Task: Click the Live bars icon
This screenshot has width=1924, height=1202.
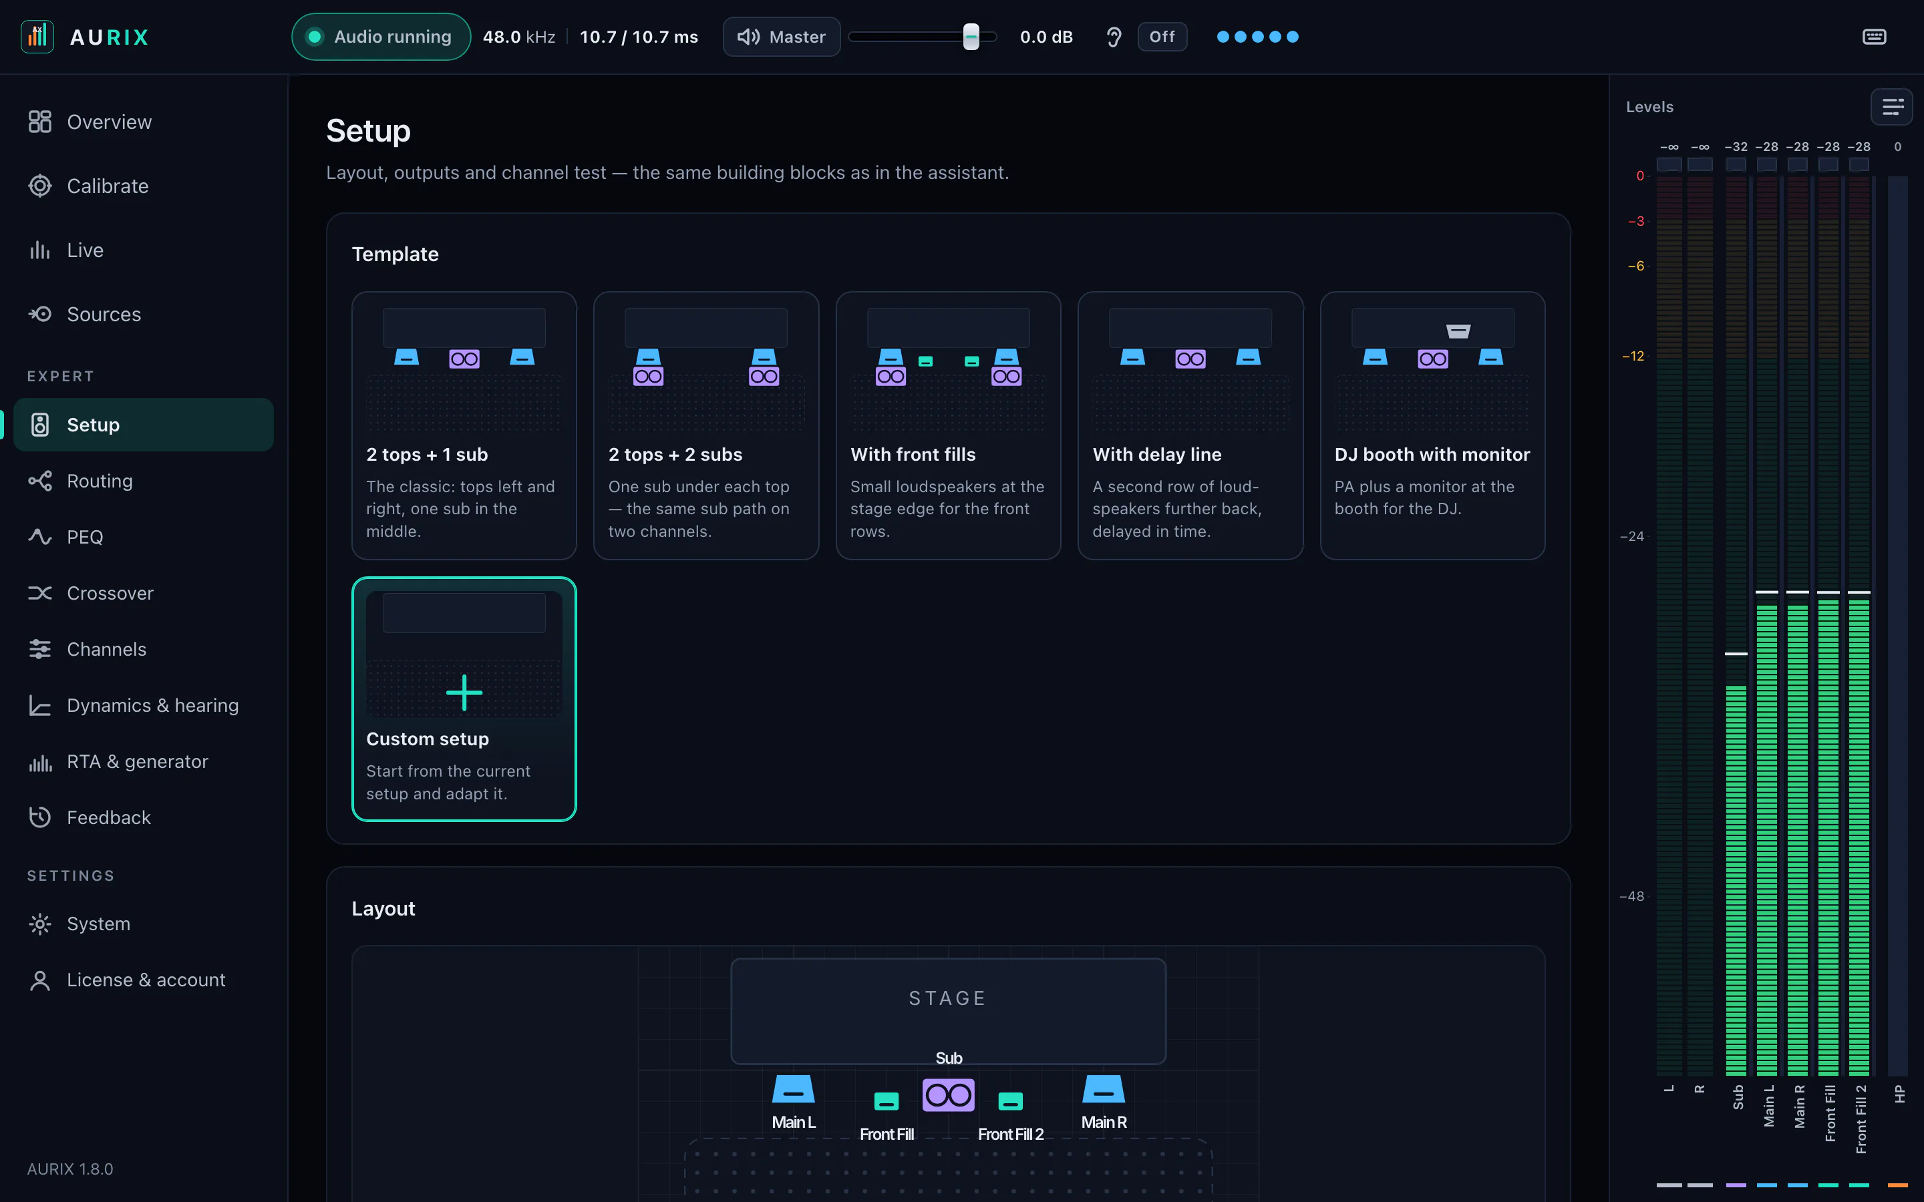Action: [x=40, y=250]
